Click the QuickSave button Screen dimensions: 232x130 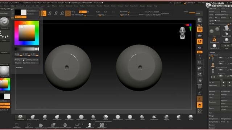click(177, 3)
